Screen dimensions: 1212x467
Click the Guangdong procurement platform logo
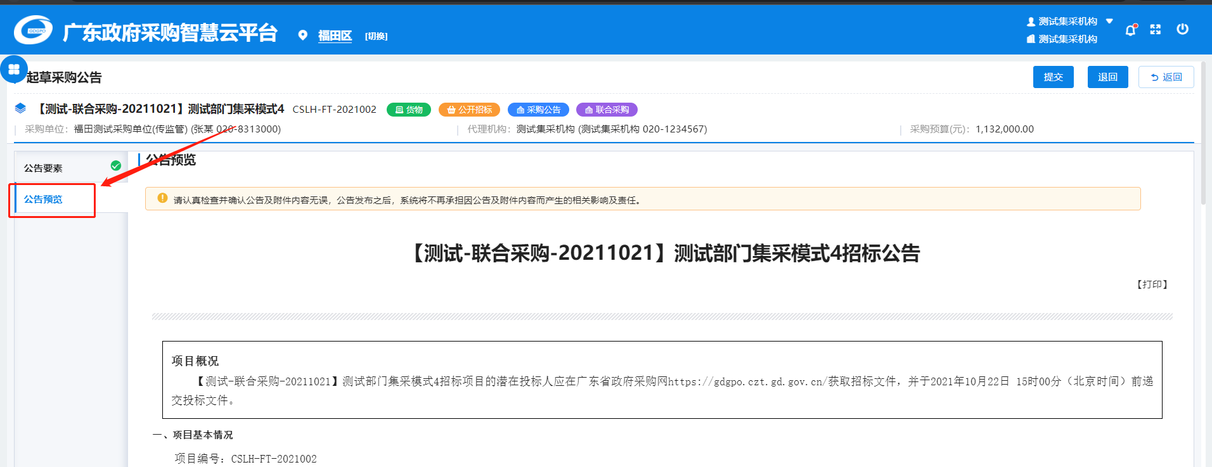click(x=33, y=30)
